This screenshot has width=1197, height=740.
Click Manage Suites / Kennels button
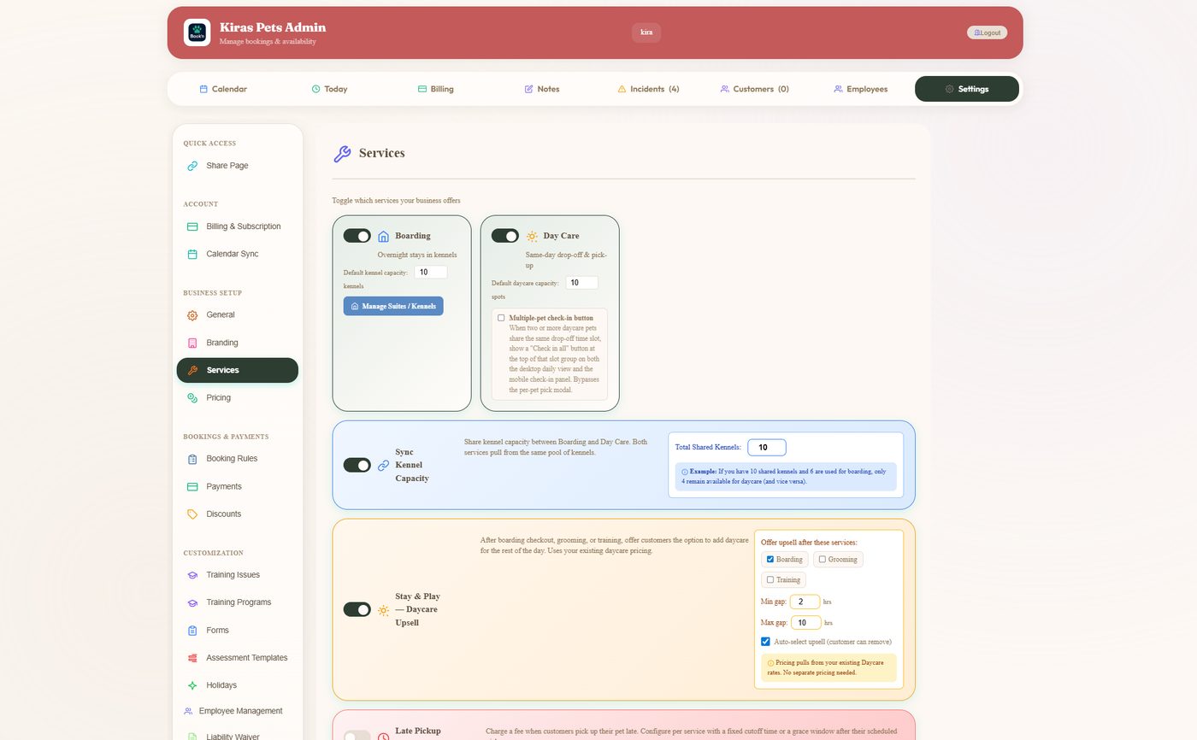(393, 306)
